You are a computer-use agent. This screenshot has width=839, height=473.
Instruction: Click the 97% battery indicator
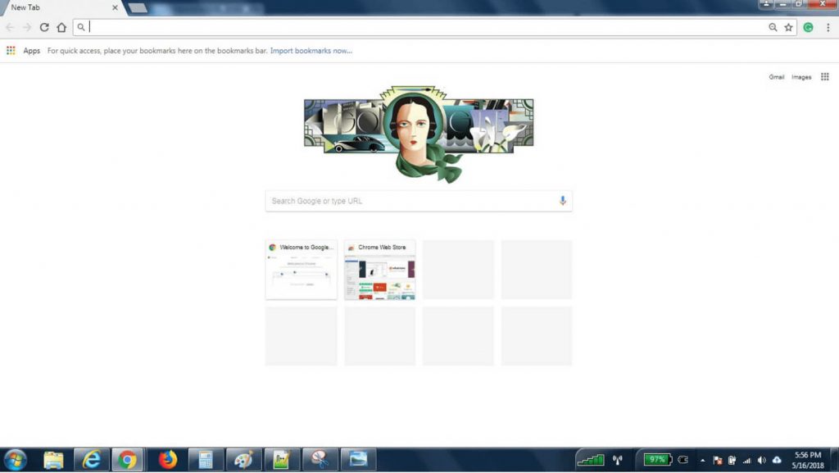coord(657,460)
